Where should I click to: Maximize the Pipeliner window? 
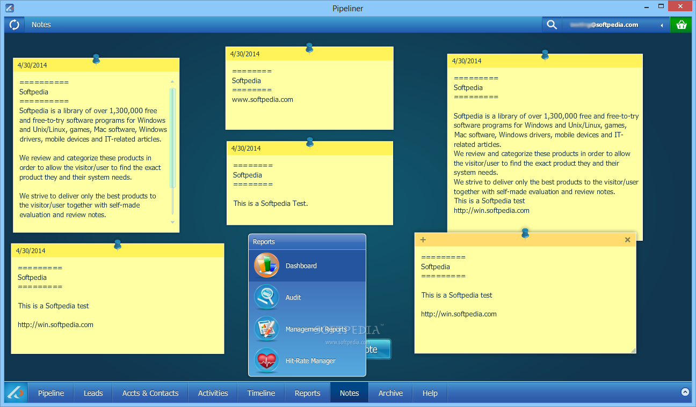[x=662, y=7]
